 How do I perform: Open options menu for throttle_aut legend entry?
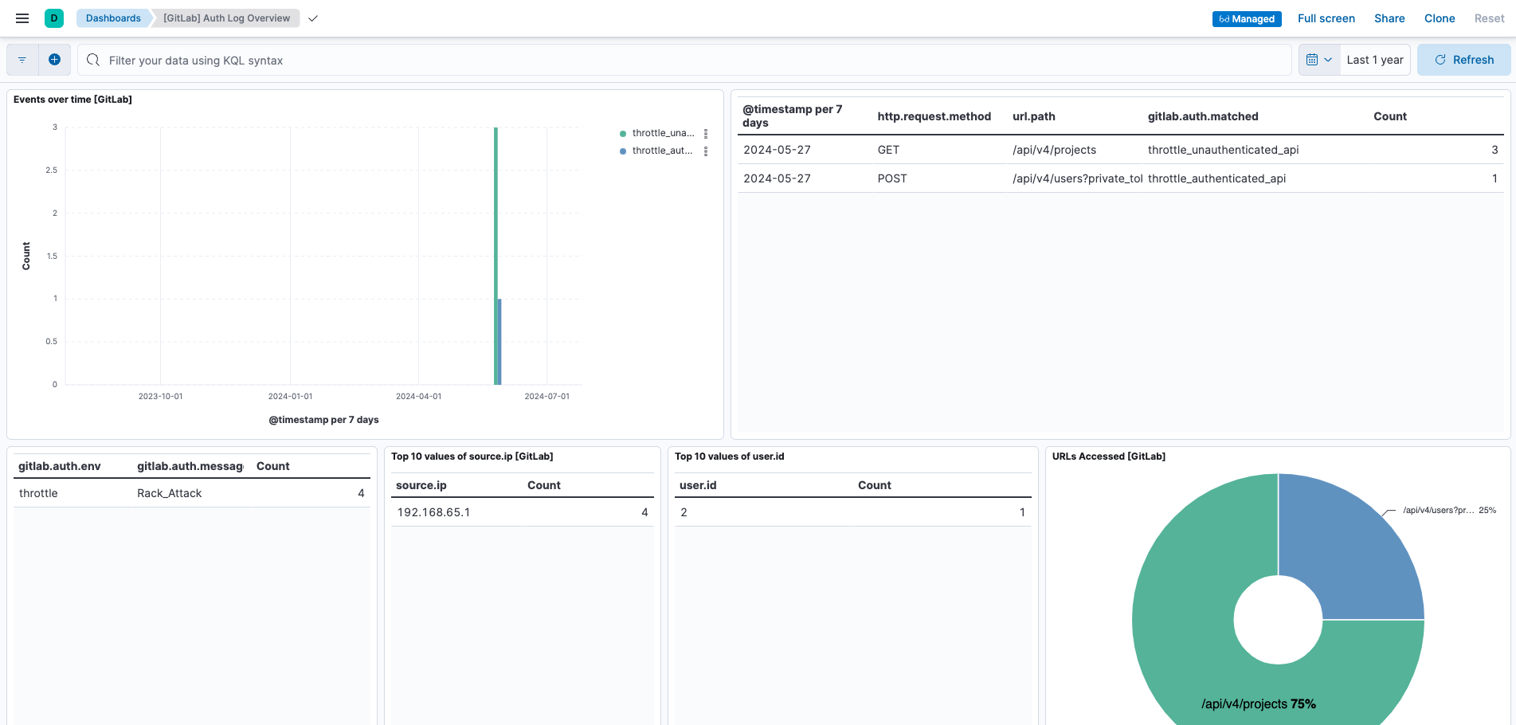click(x=705, y=151)
